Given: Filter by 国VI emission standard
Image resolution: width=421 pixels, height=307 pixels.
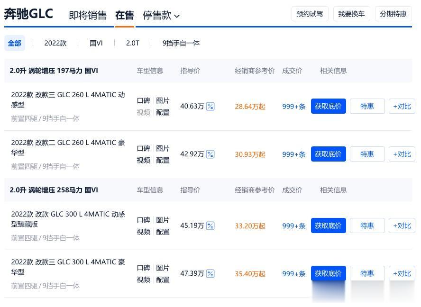Looking at the screenshot, I should pyautogui.click(x=96, y=43).
